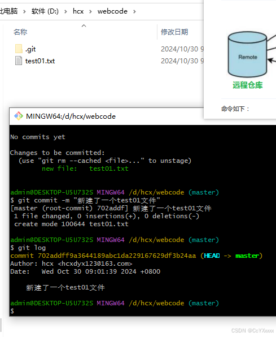Click the git commit -m command line
Viewport: 276px width, 337px height.
85,200
